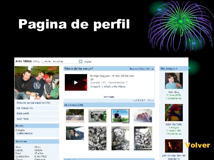Click the yellow Volver button
Screen dimensions: 214x160
(x=197, y=145)
